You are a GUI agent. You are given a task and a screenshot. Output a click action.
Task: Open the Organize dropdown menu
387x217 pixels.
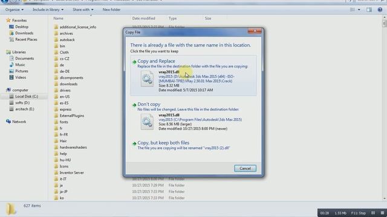coord(15,10)
